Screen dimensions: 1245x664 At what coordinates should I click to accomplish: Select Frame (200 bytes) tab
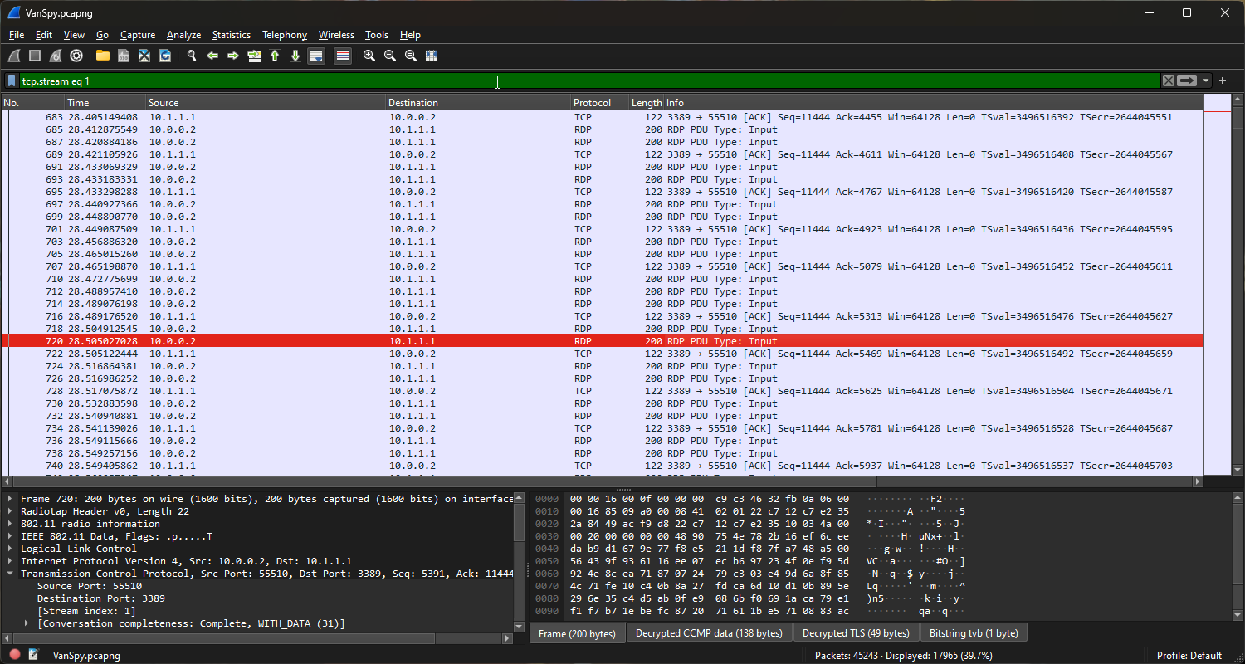[x=577, y=633]
